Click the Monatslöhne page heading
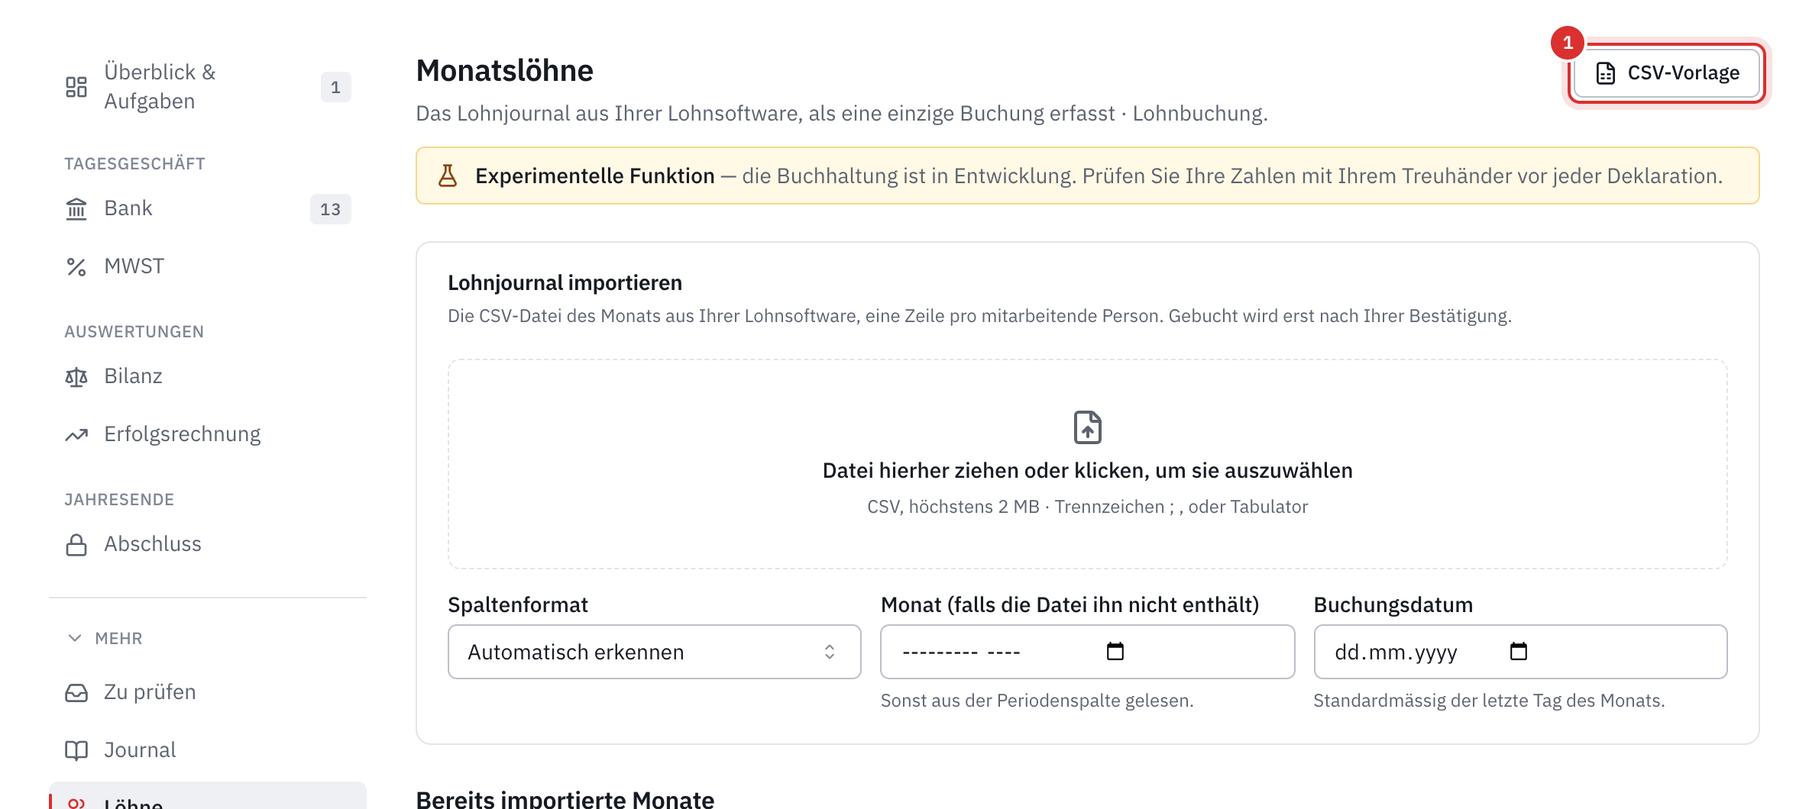 click(505, 70)
